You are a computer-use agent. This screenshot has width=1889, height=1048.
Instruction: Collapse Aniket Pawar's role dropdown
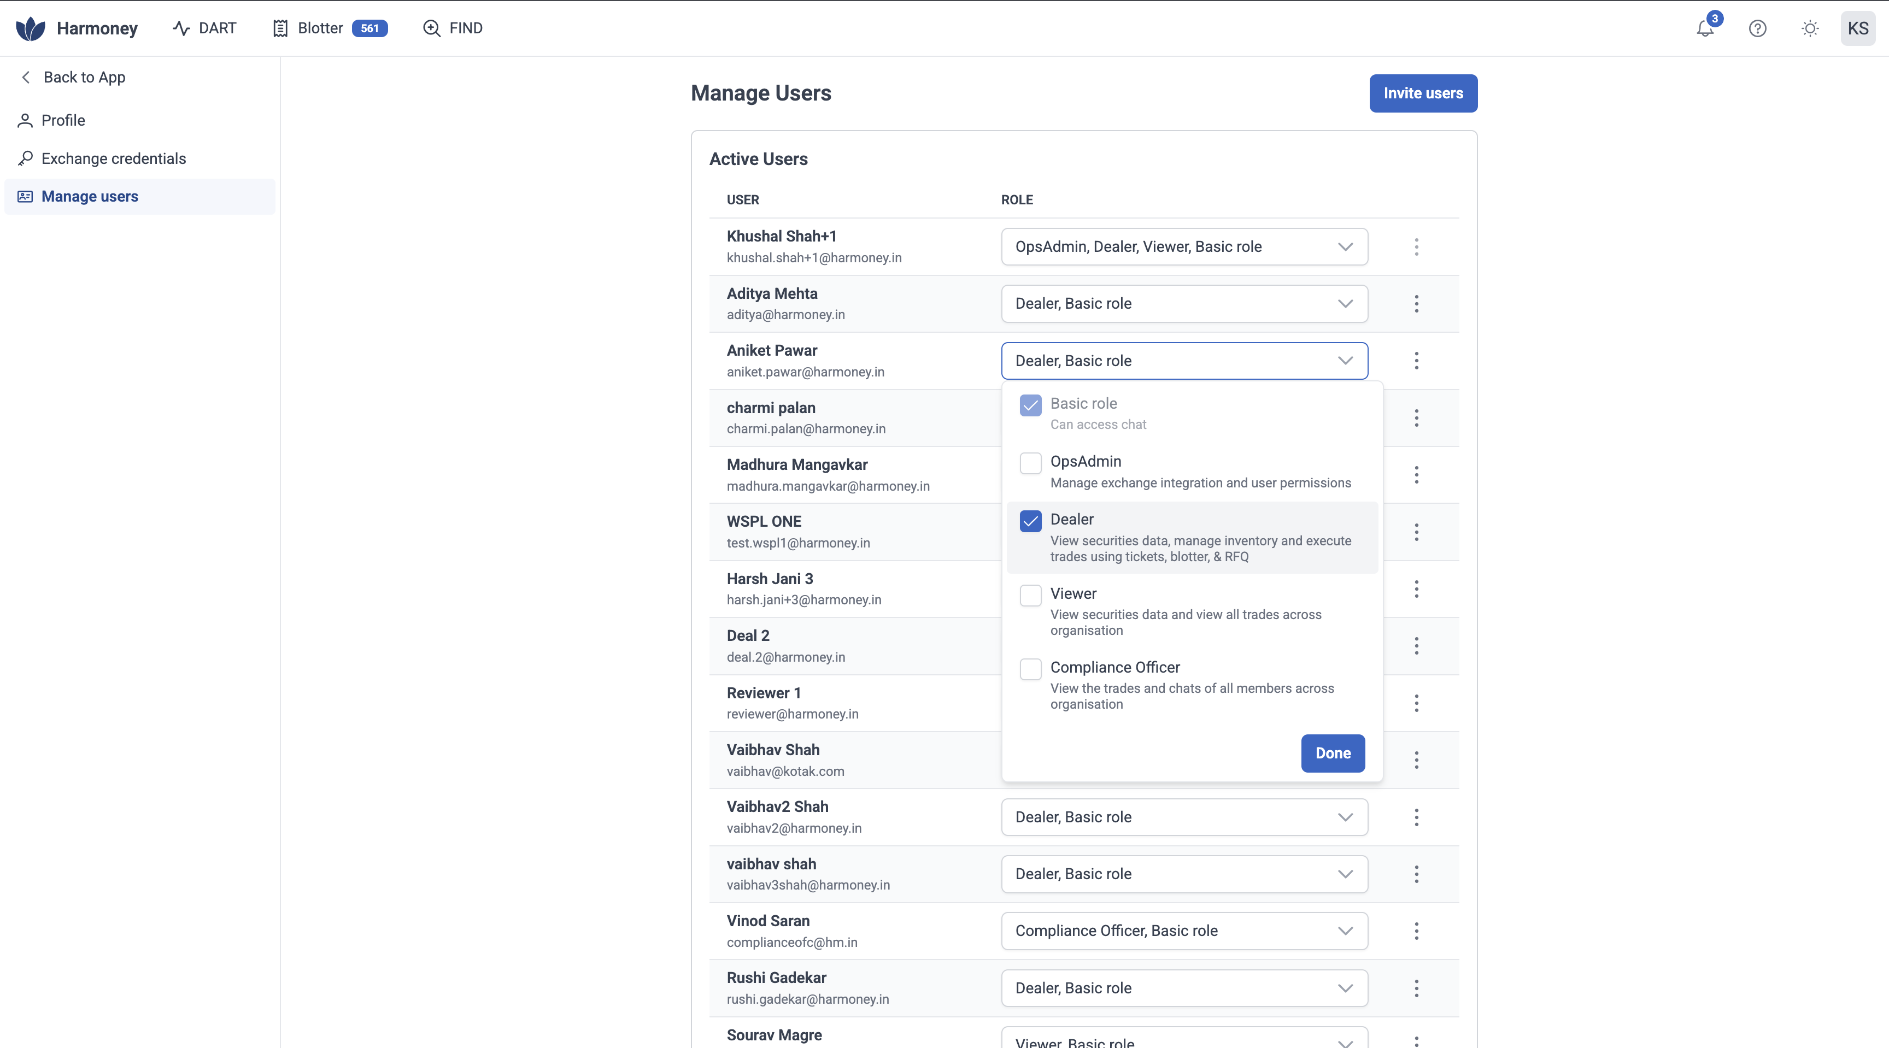(1183, 361)
